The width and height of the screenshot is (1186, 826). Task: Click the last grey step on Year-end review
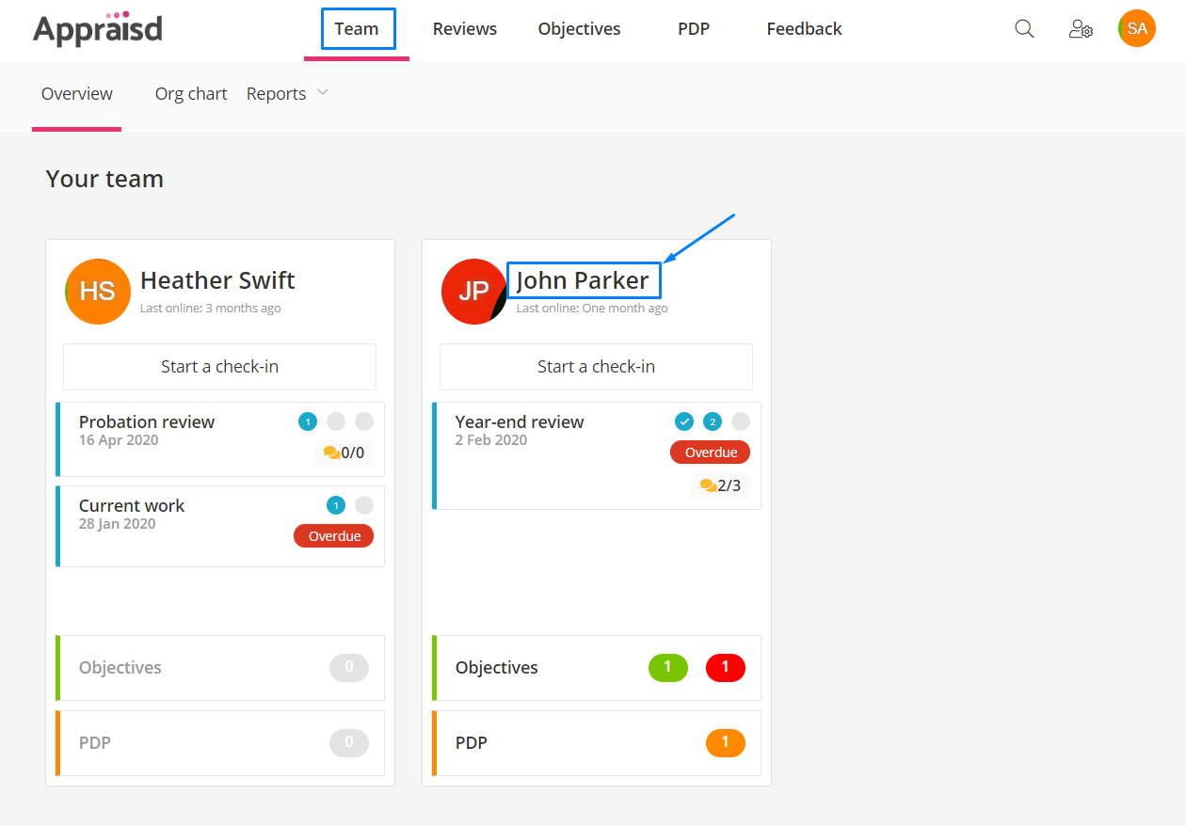point(741,421)
